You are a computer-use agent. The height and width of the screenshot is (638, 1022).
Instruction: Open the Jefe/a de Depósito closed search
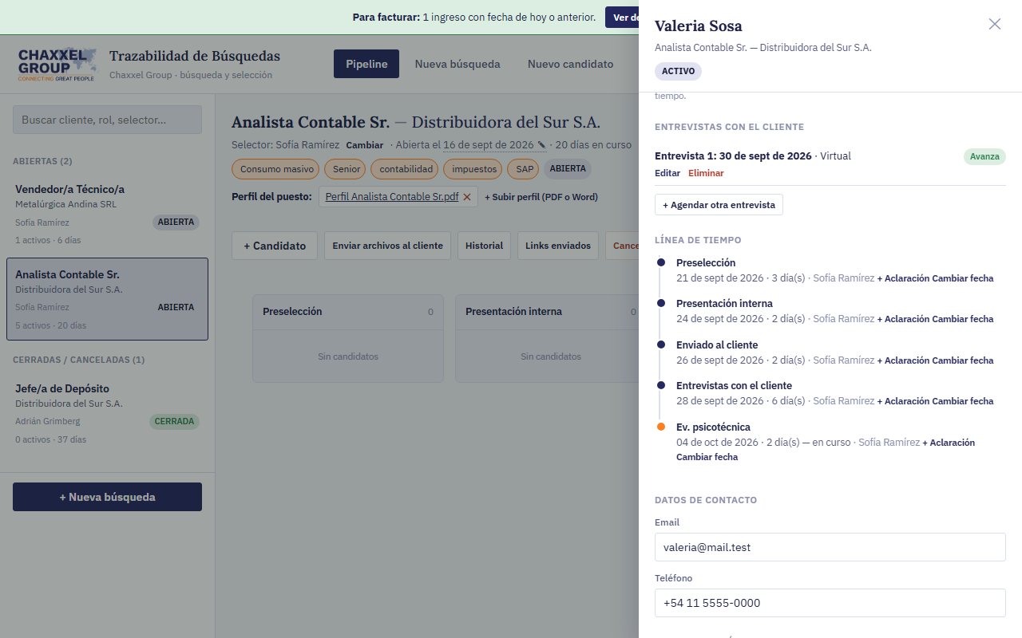pos(107,413)
